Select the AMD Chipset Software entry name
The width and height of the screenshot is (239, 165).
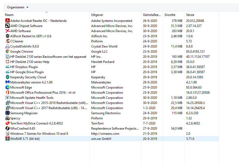tap(26, 26)
